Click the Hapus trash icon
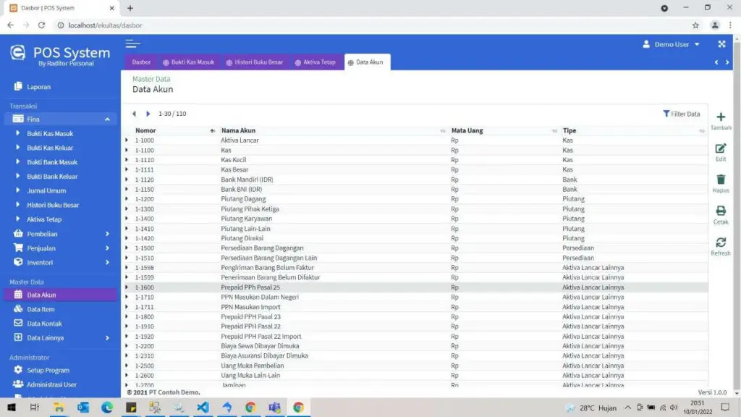 [720, 180]
